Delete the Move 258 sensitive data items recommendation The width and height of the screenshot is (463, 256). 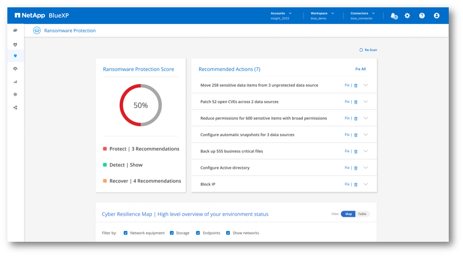[356, 85]
